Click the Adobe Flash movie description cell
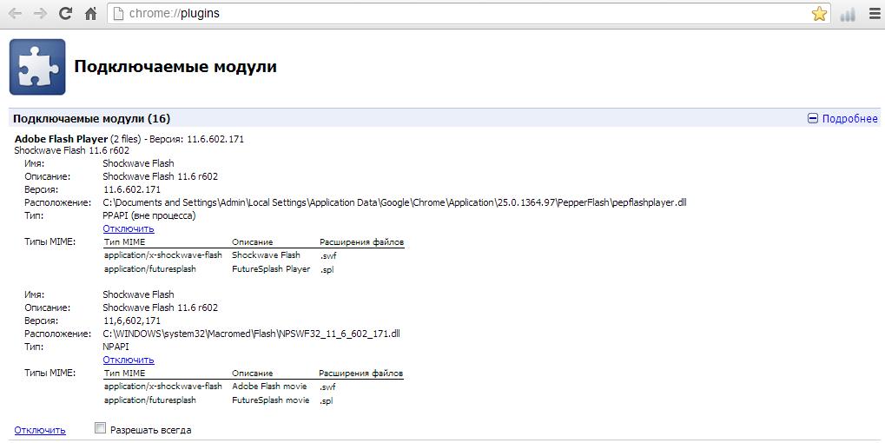 coord(269,387)
